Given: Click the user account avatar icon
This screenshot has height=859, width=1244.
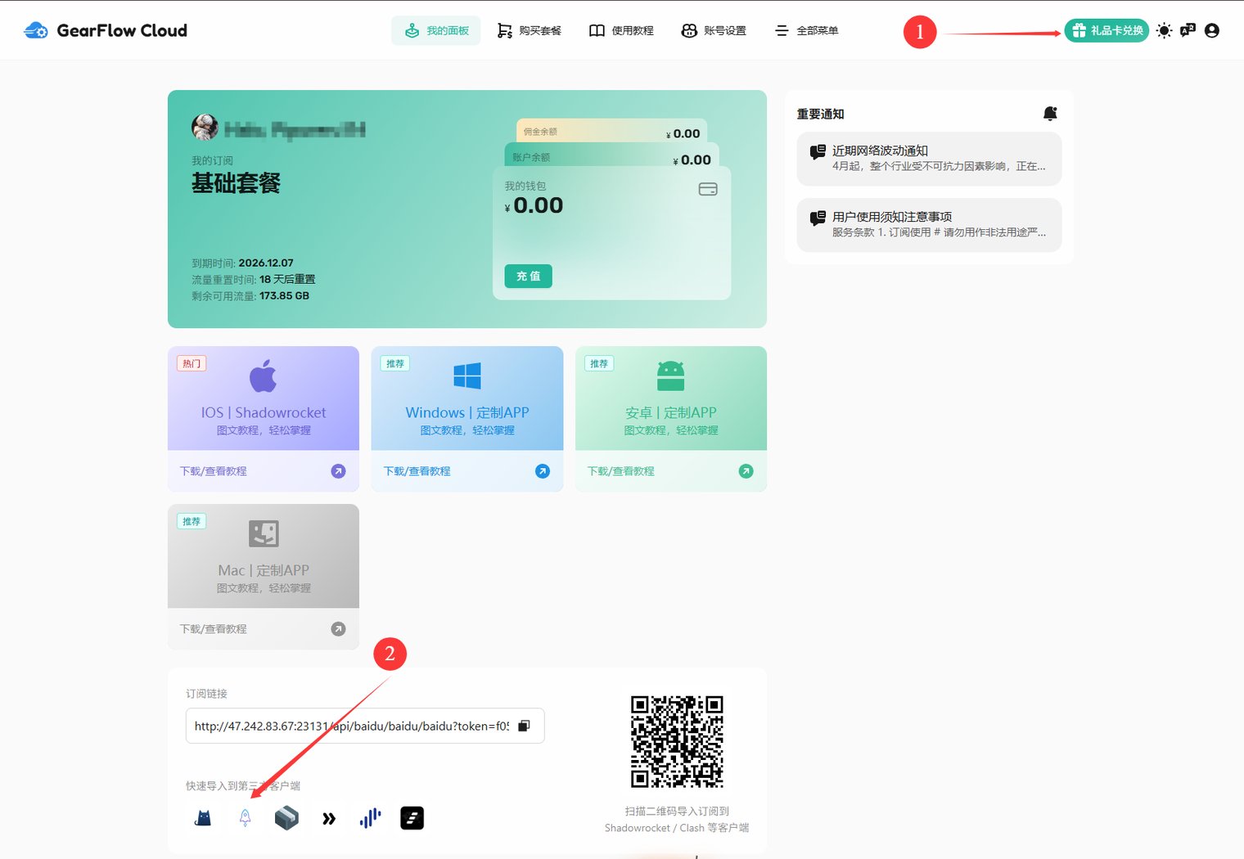Looking at the screenshot, I should coord(1212,30).
